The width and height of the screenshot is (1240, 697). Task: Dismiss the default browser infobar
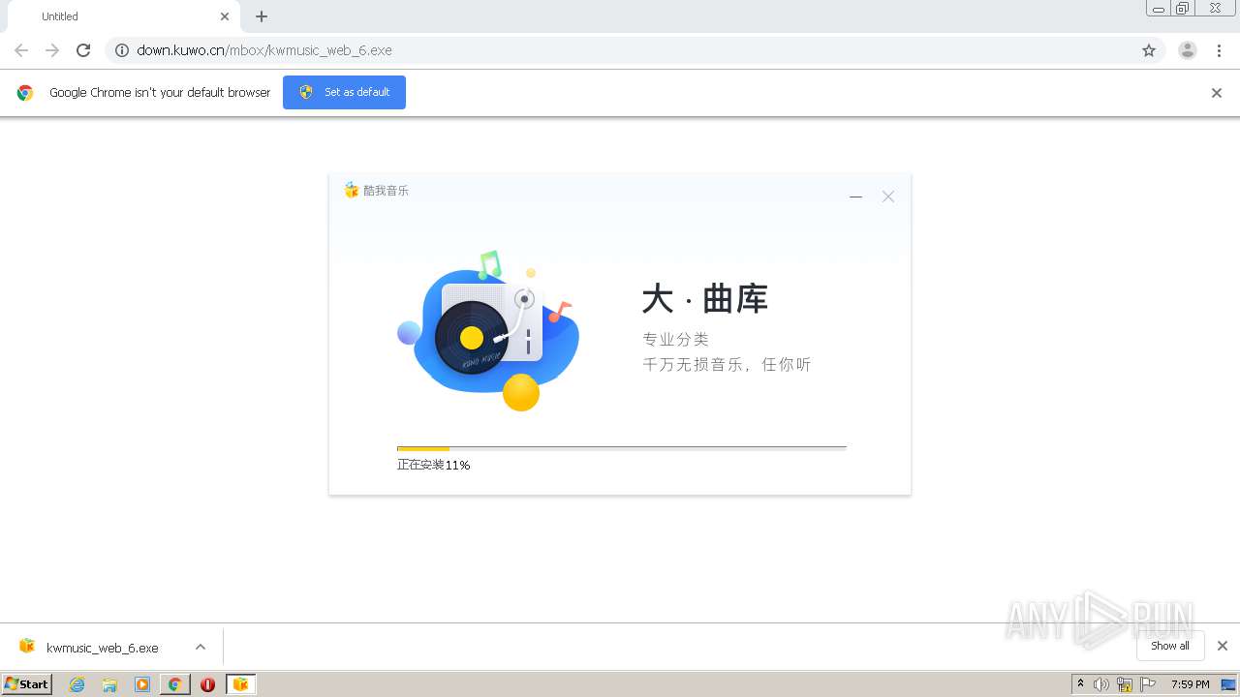point(1217,93)
